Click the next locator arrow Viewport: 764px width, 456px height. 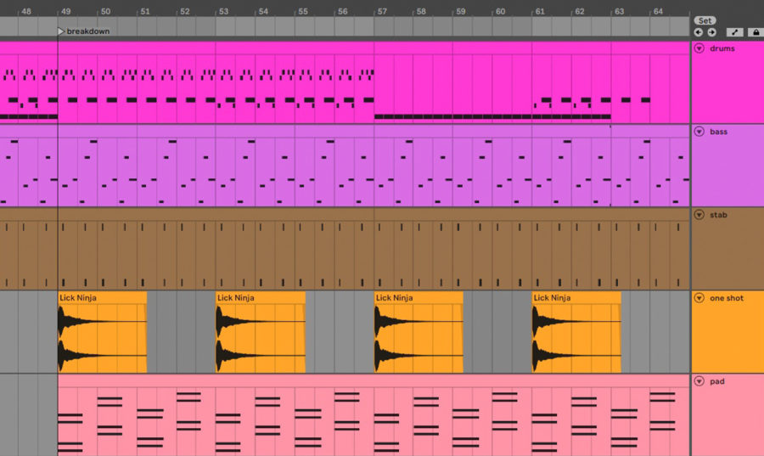tap(711, 32)
